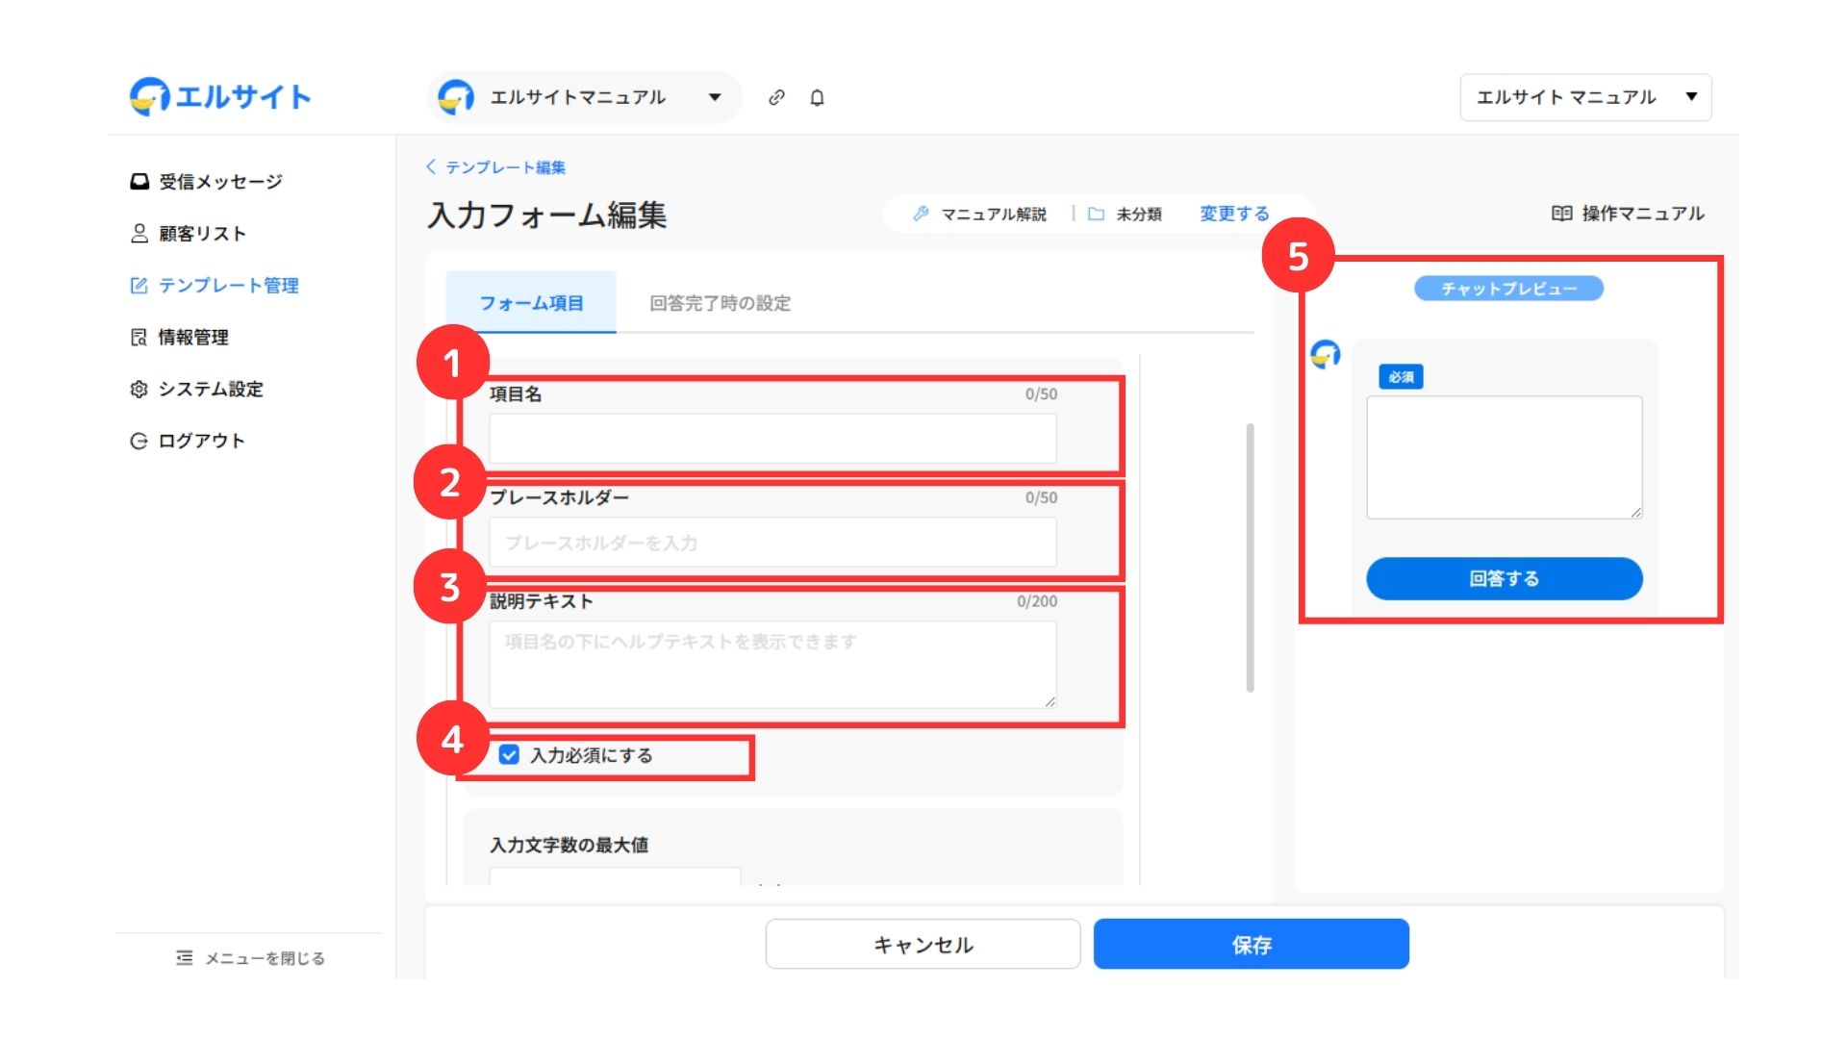Click the 保存 button
Screen dimensions: 1847x1039
[1251, 945]
